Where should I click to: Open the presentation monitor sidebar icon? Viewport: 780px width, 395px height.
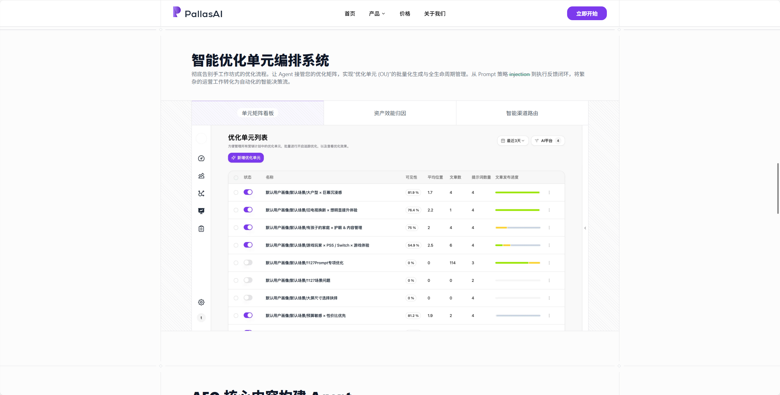point(201,211)
